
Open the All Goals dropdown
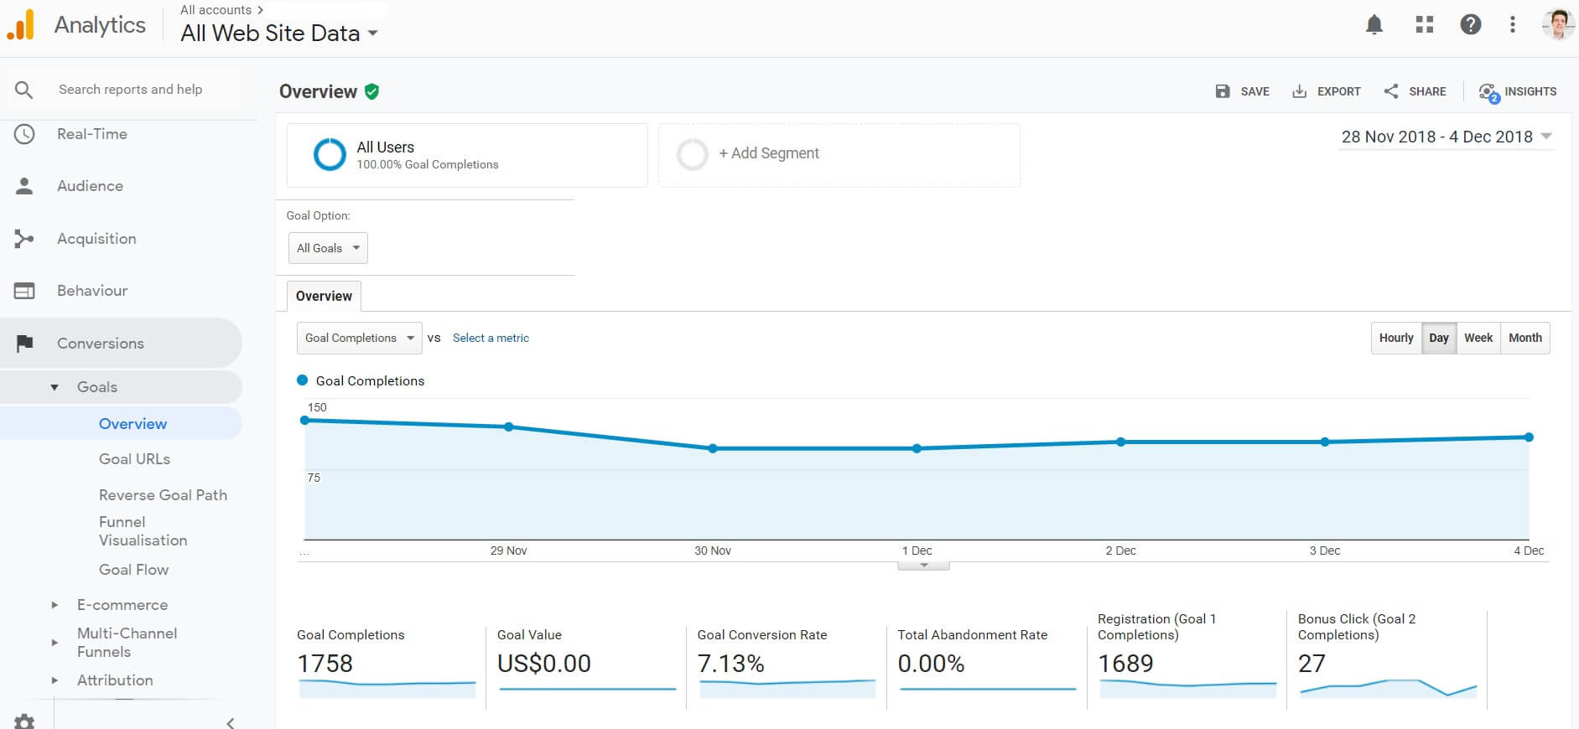click(328, 248)
